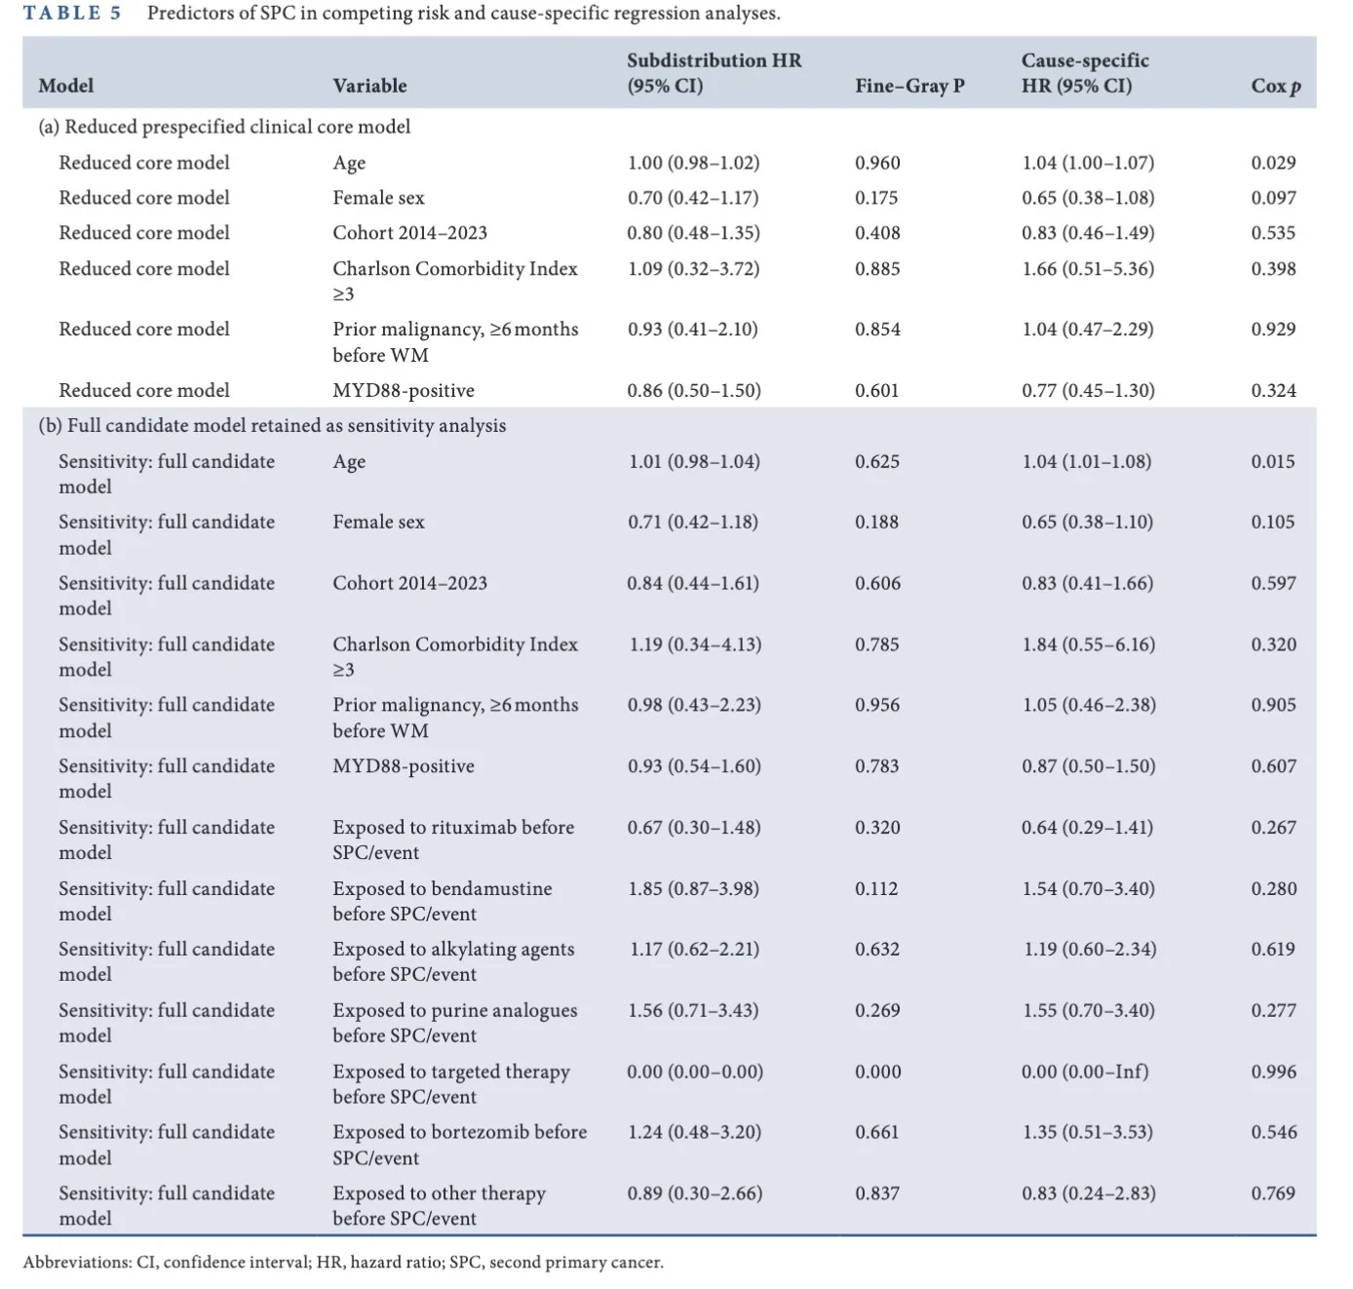Click the Variable column header
Image resolution: width=1353 pixels, height=1289 pixels.
tap(369, 86)
